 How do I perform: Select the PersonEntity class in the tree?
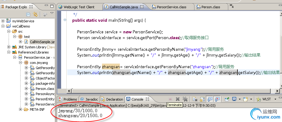coord(45,99)
